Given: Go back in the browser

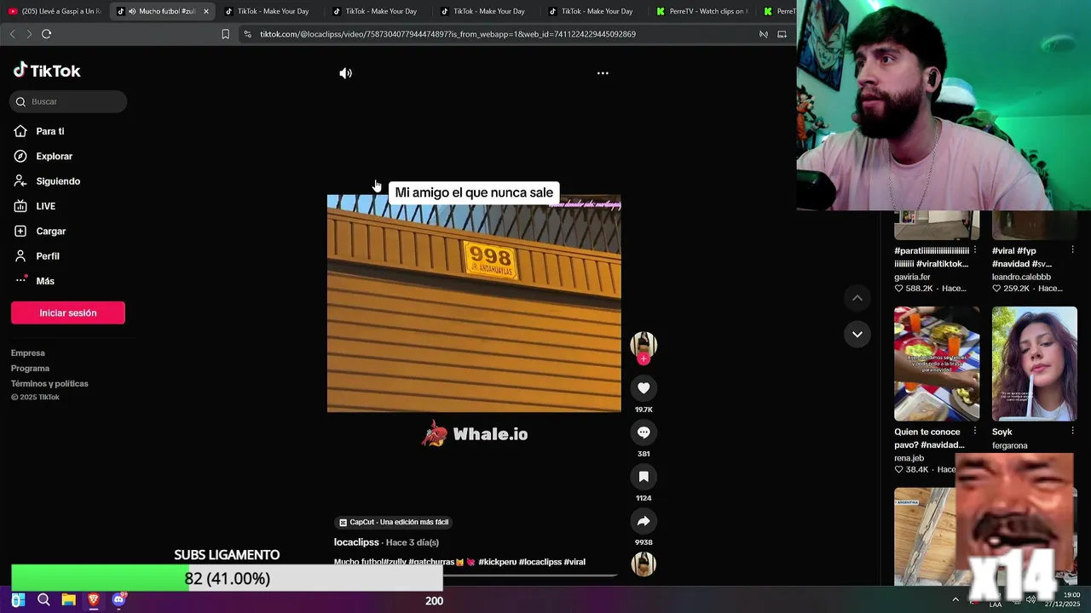Looking at the screenshot, I should (12, 34).
